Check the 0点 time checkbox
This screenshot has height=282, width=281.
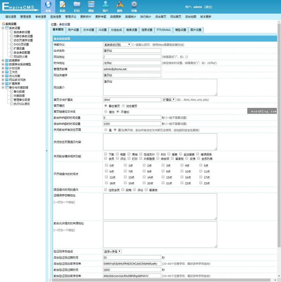pyautogui.click(x=106, y=165)
